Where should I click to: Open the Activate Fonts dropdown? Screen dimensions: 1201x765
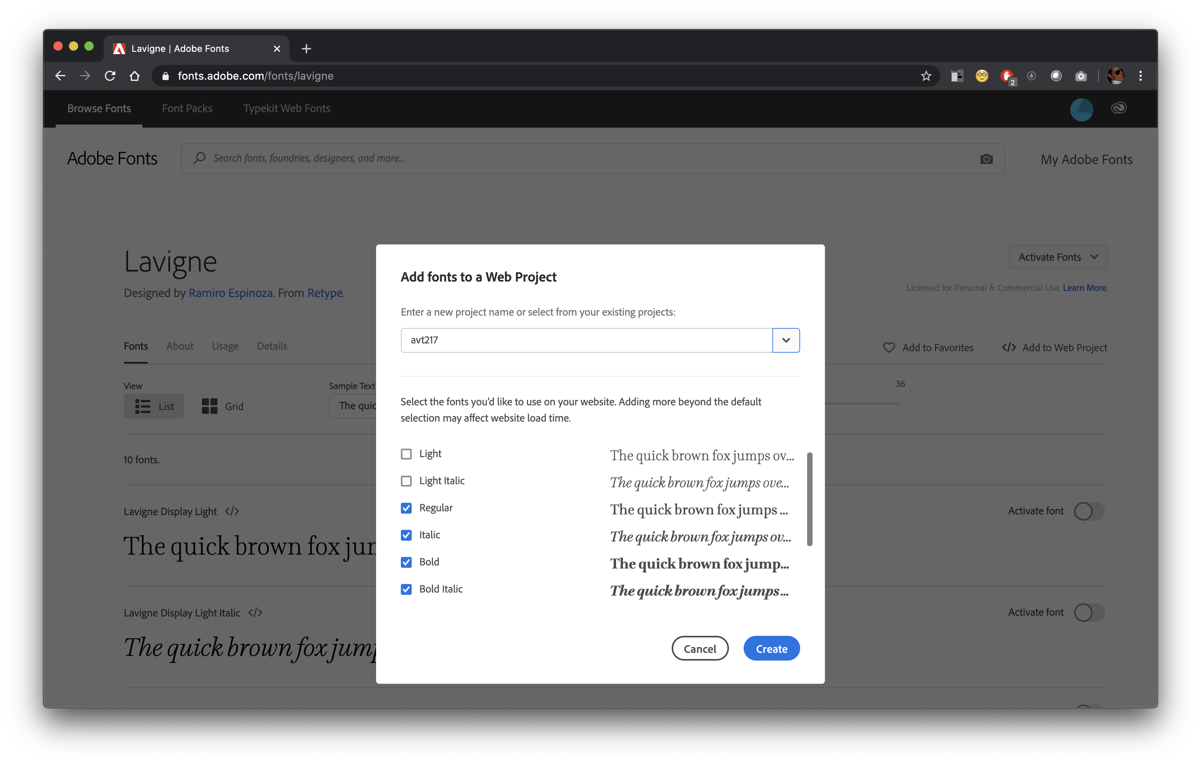point(1058,257)
